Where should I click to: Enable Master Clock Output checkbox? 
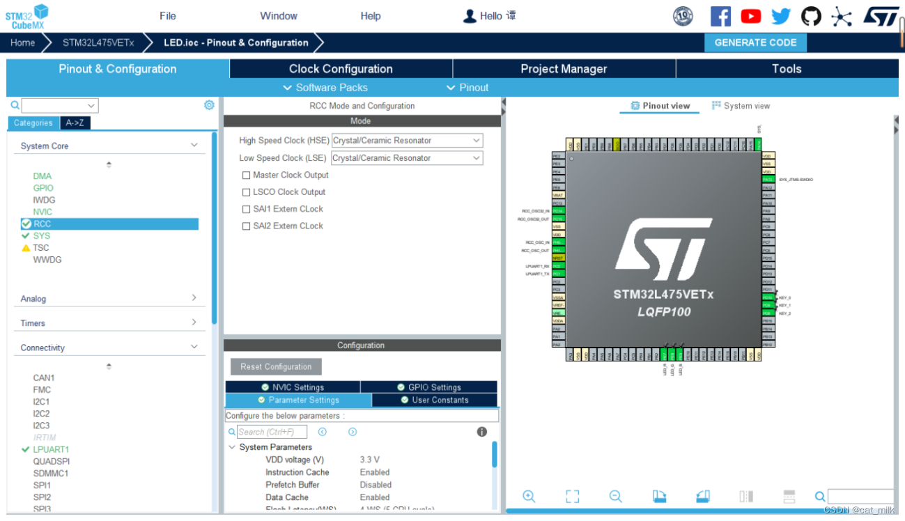pyautogui.click(x=246, y=175)
